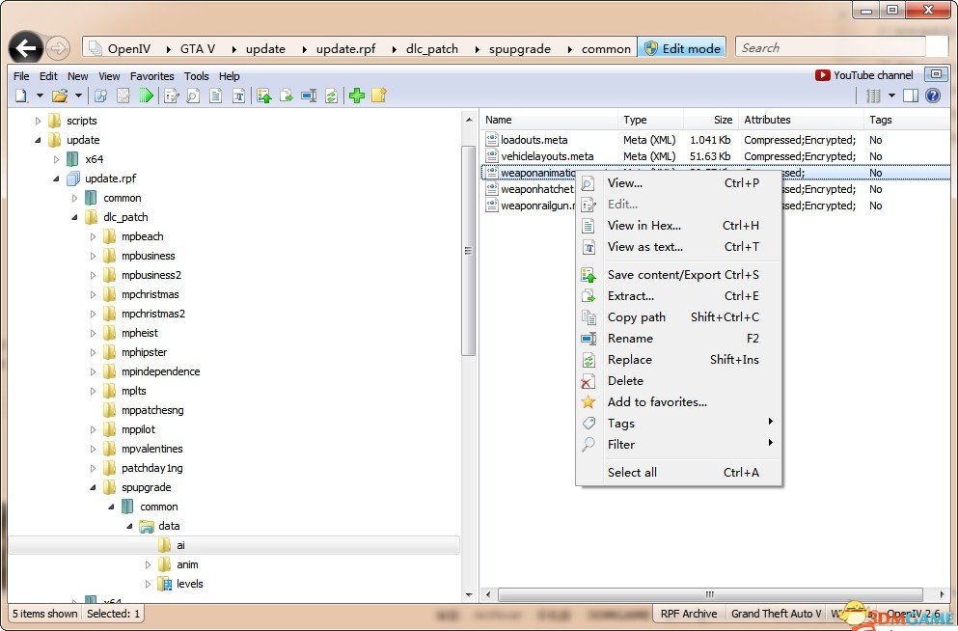Expand the mpheist folder node
The image size is (958, 631).
click(x=93, y=334)
